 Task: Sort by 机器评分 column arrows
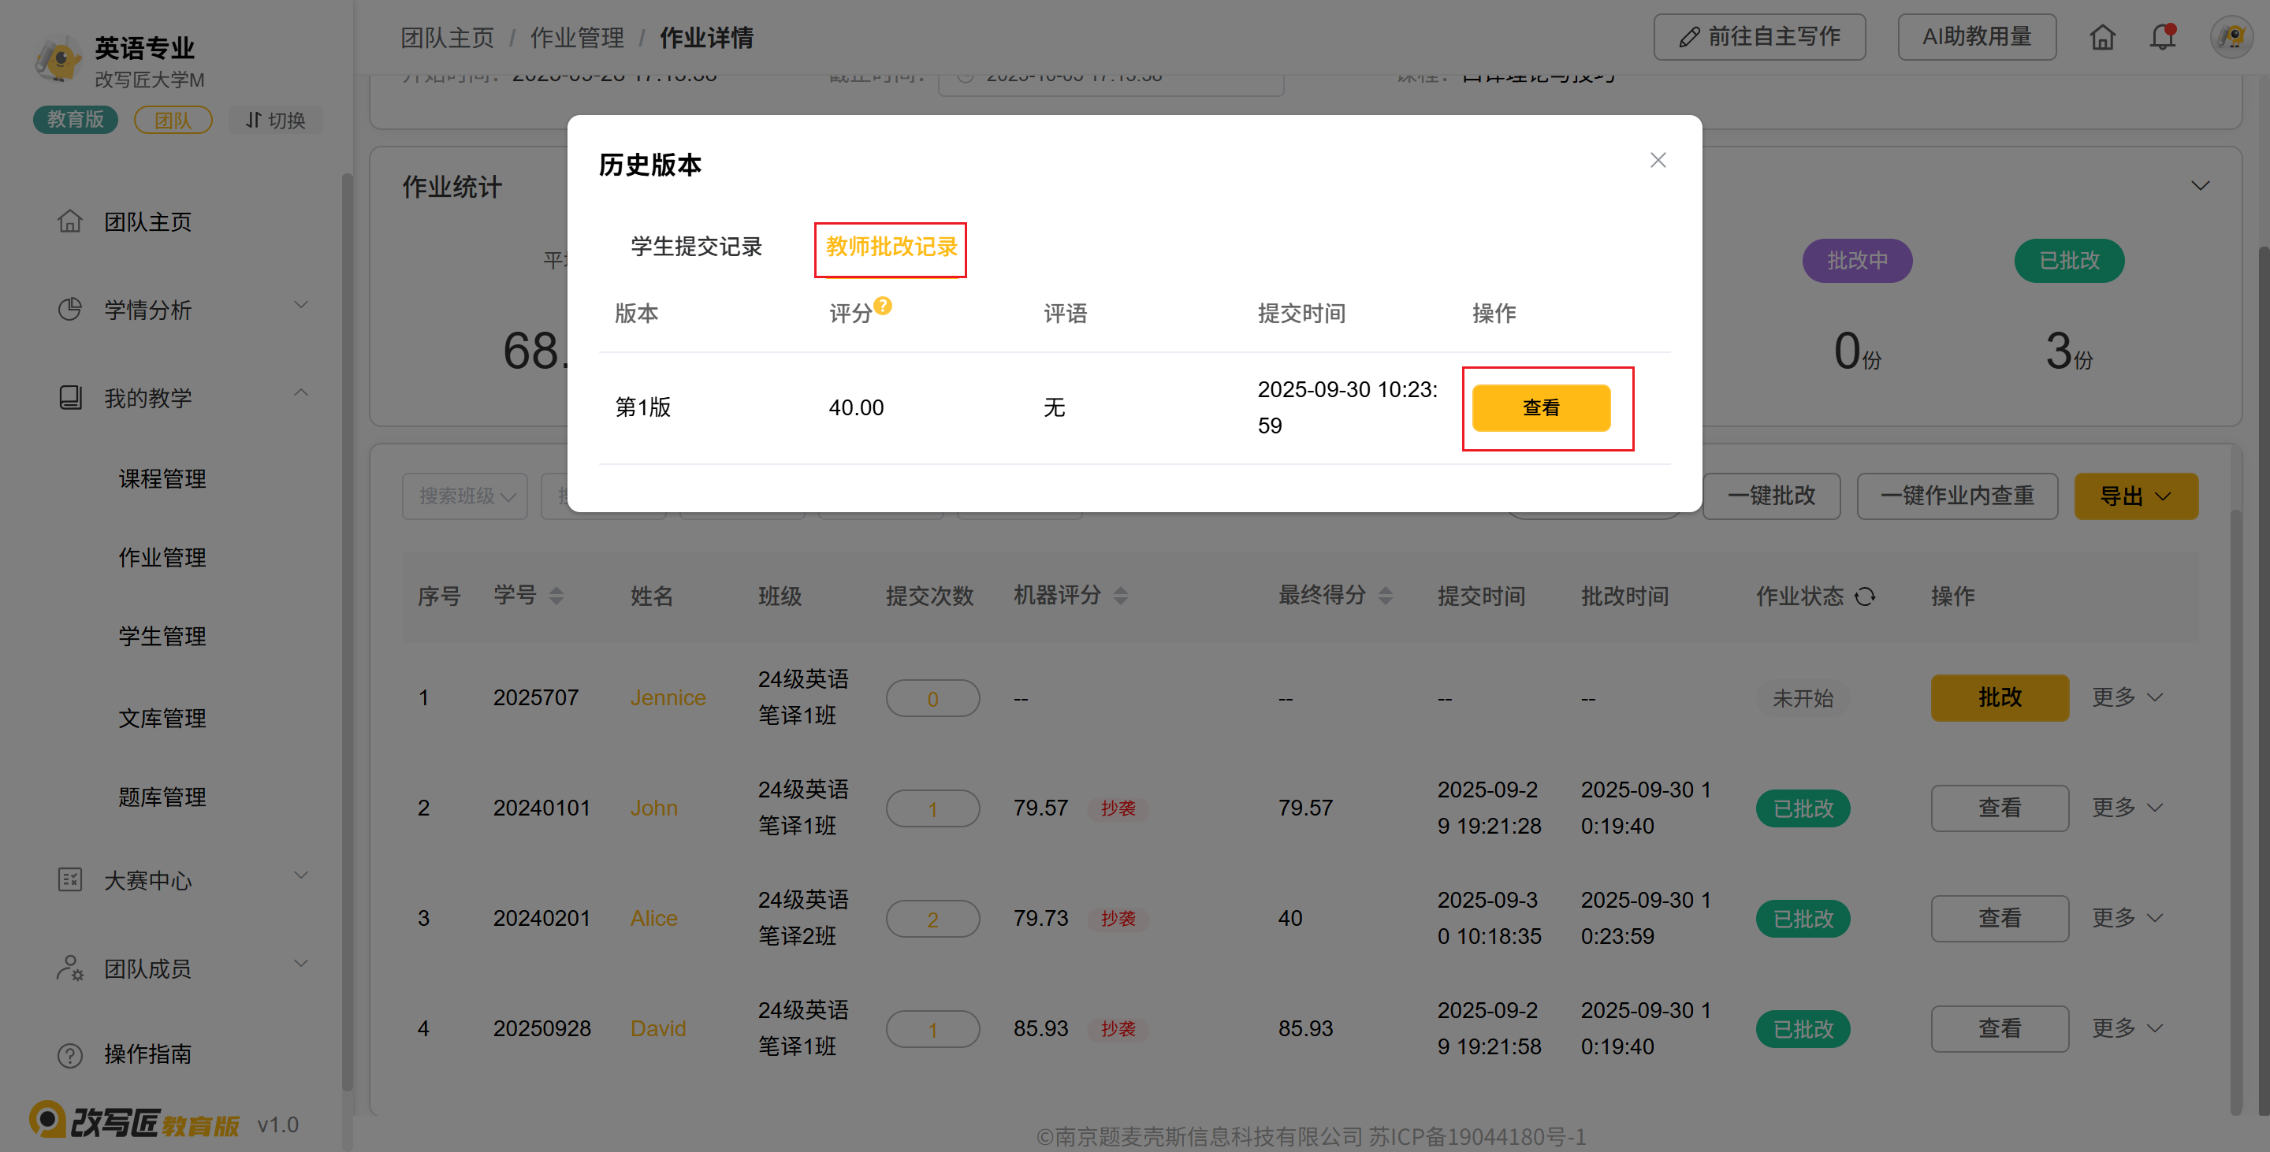click(x=1120, y=596)
